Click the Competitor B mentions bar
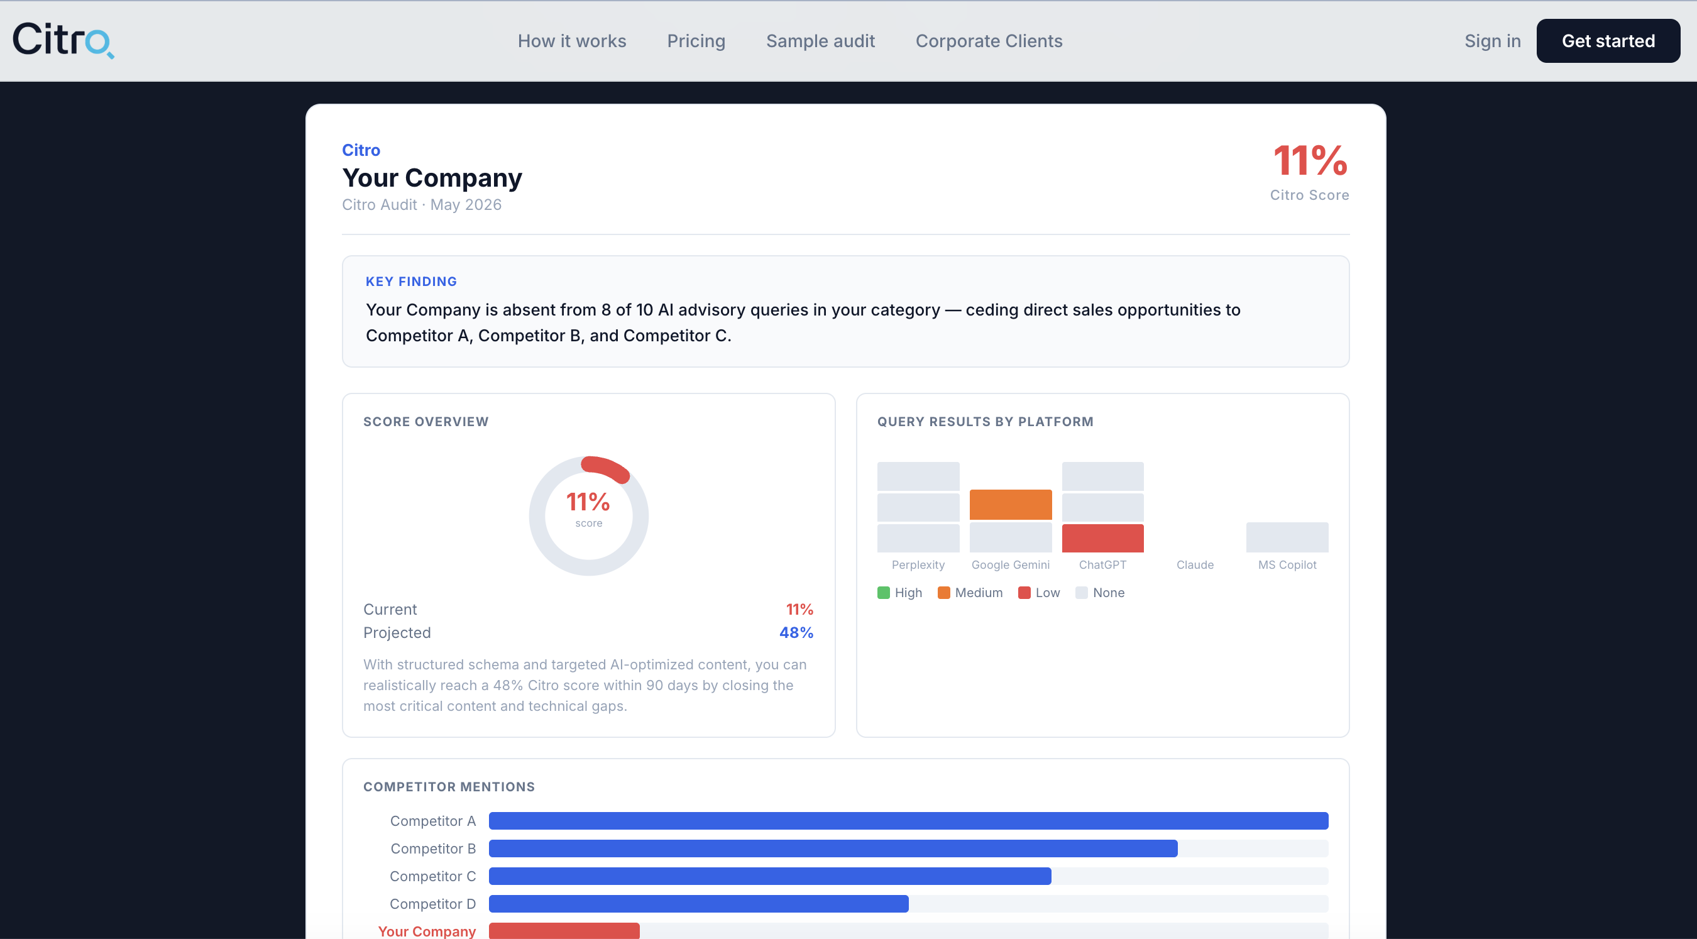This screenshot has height=939, width=1697. tap(833, 848)
